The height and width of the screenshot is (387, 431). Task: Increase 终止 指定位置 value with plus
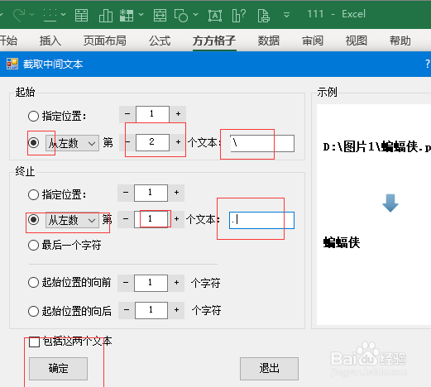(x=176, y=193)
